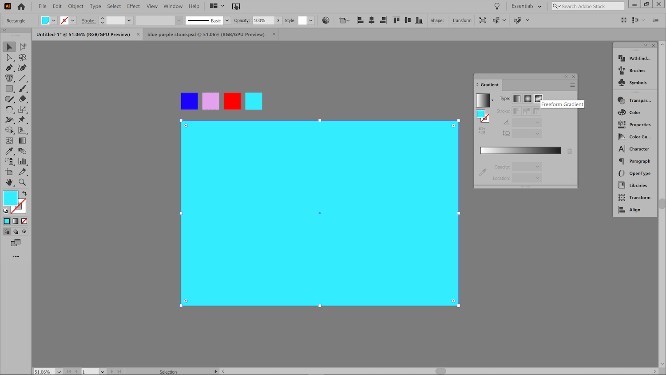Enable the Freeform Gradient type
The width and height of the screenshot is (666, 375).
point(538,98)
